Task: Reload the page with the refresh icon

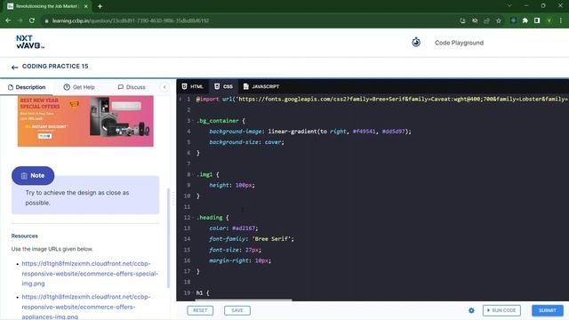Action: [x=32, y=20]
